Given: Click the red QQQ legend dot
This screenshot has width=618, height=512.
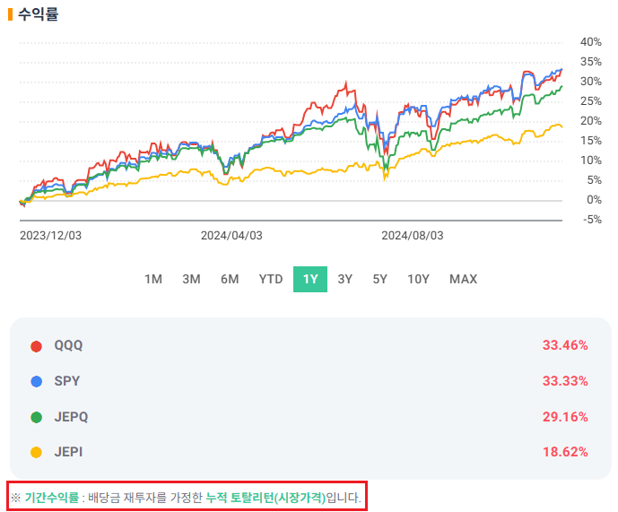Looking at the screenshot, I should [x=36, y=346].
